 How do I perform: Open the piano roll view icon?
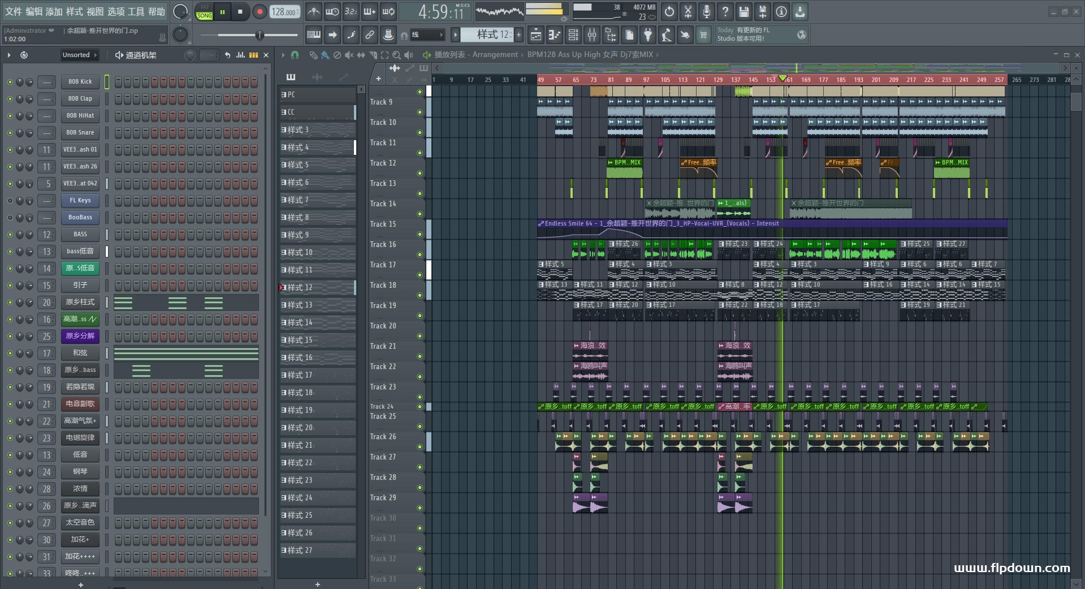[x=554, y=35]
